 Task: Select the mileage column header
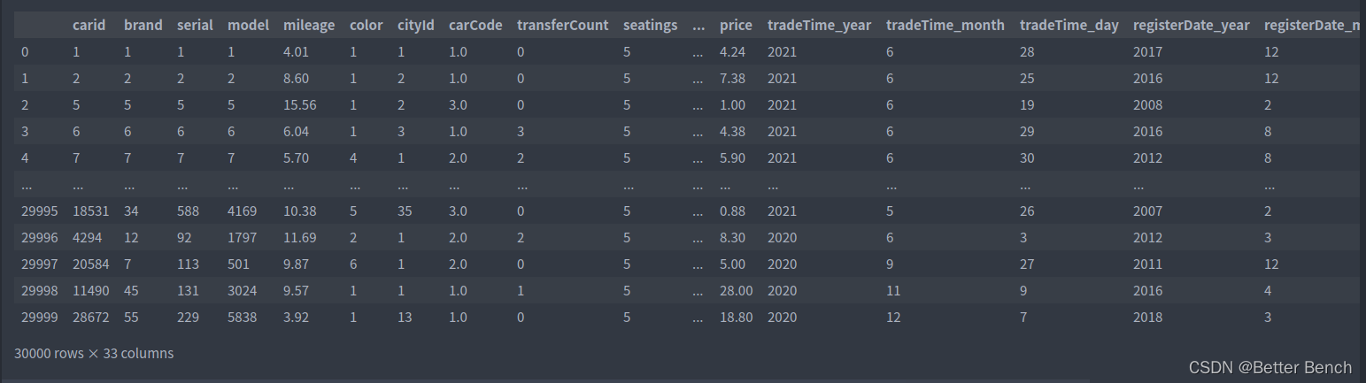pyautogui.click(x=309, y=25)
